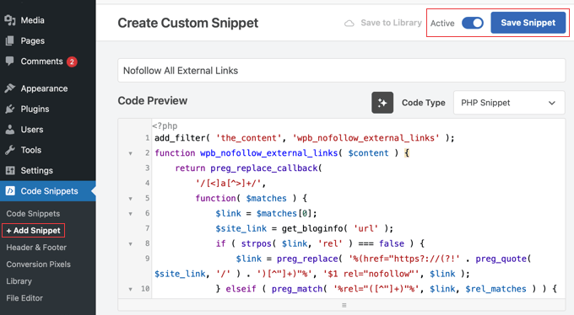Open the Code Type PHP Snippet dropdown
Viewport: 574px width, 315px height.
[509, 103]
